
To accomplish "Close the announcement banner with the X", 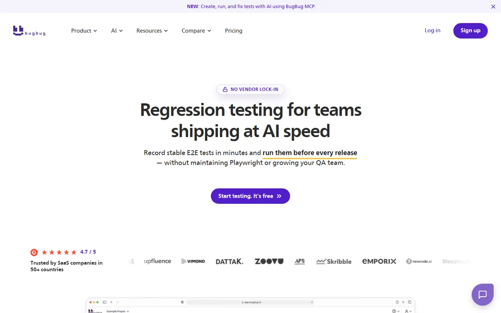I will point(493,6).
